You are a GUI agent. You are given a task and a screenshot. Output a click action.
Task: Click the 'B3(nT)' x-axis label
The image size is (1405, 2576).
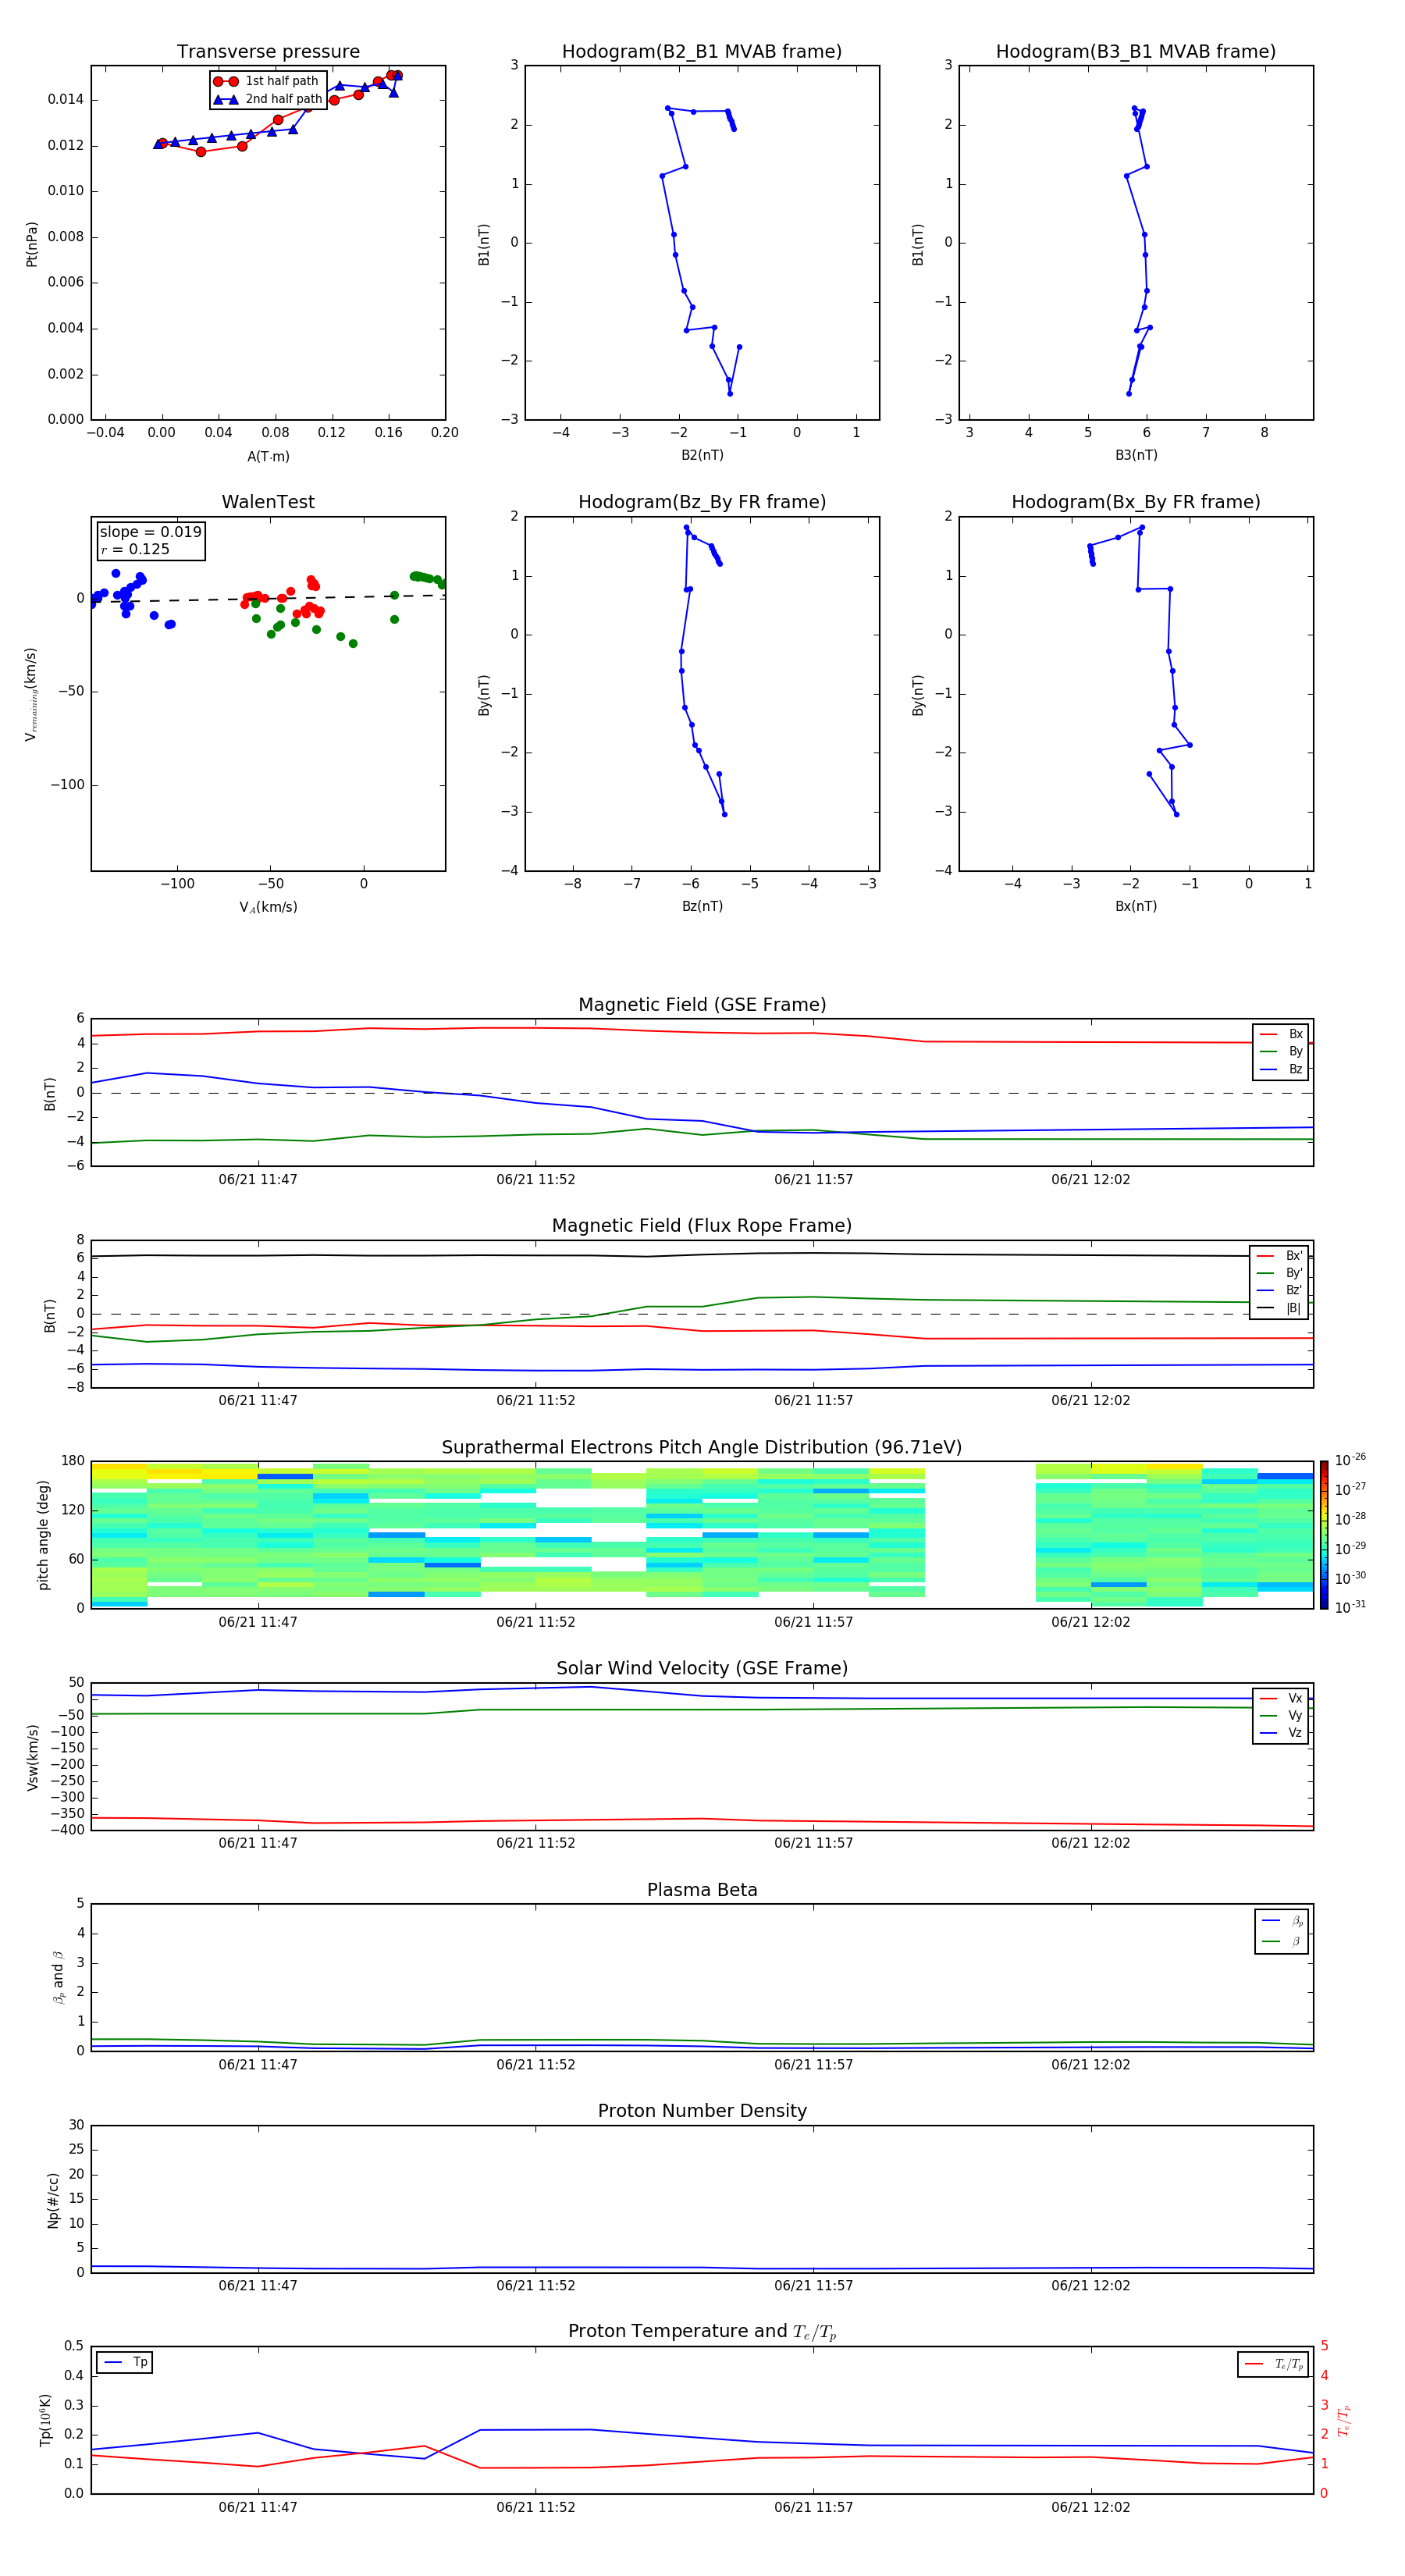(x=1136, y=455)
